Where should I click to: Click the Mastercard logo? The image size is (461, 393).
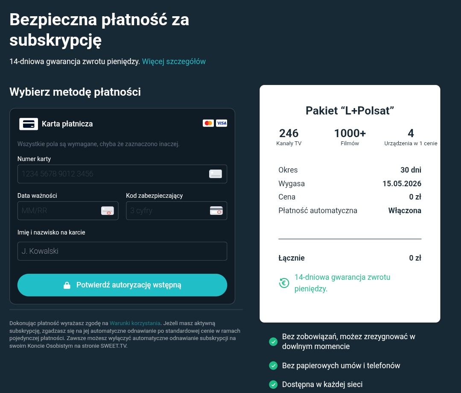(208, 123)
